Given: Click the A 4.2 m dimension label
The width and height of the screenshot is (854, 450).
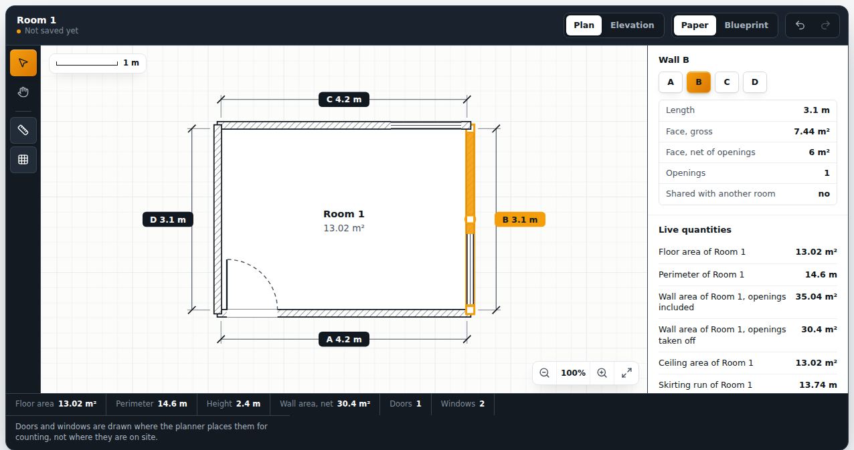Looking at the screenshot, I should pyautogui.click(x=344, y=340).
